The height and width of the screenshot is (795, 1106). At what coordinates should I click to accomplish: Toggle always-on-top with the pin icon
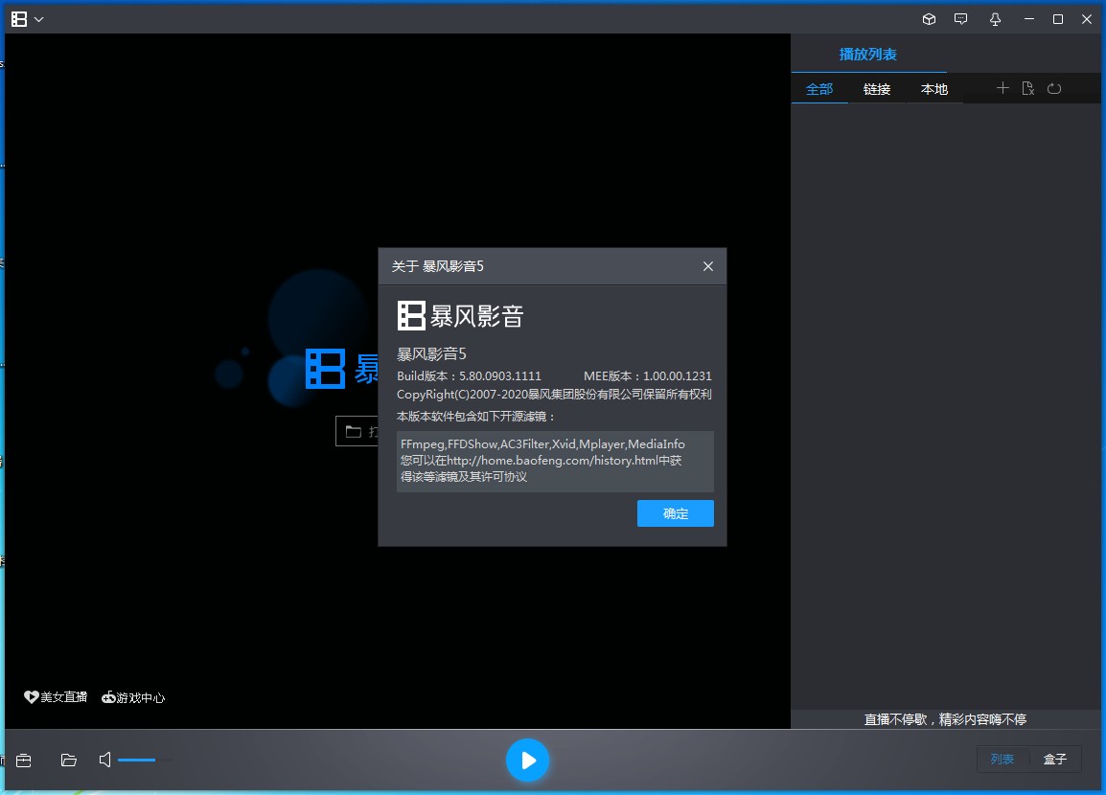point(995,18)
